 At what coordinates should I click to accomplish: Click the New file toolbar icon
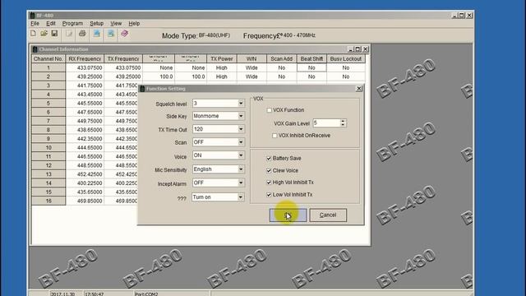tap(33, 33)
